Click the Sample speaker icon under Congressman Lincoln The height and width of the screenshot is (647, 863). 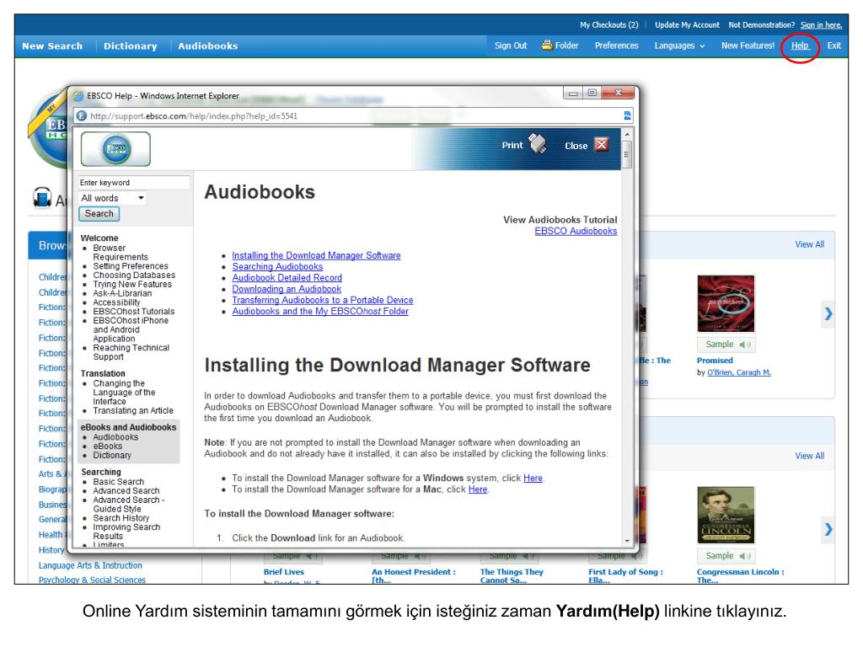pyautogui.click(x=745, y=556)
